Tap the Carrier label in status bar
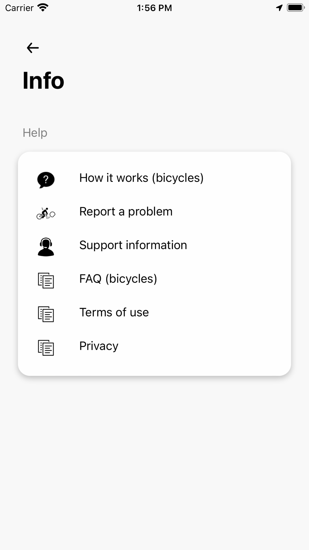The image size is (309, 550). click(x=19, y=8)
